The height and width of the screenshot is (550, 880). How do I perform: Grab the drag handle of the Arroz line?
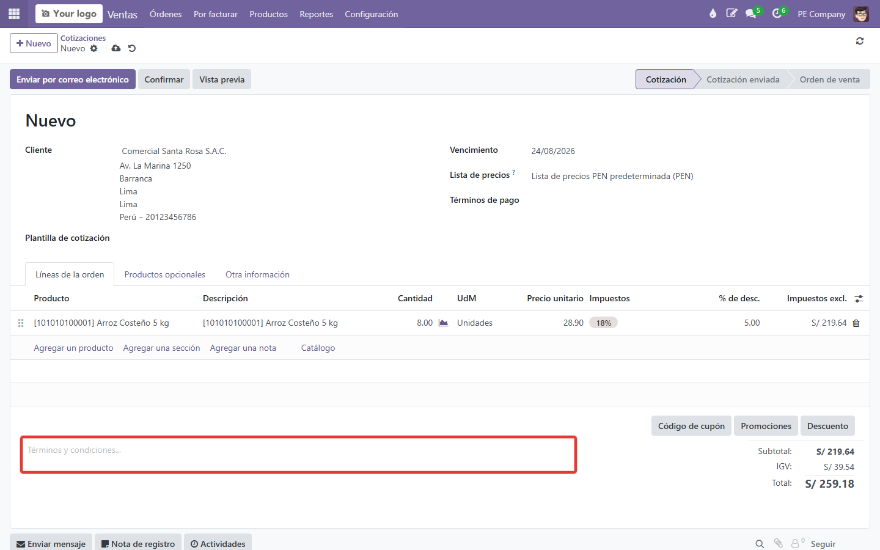[x=21, y=323]
